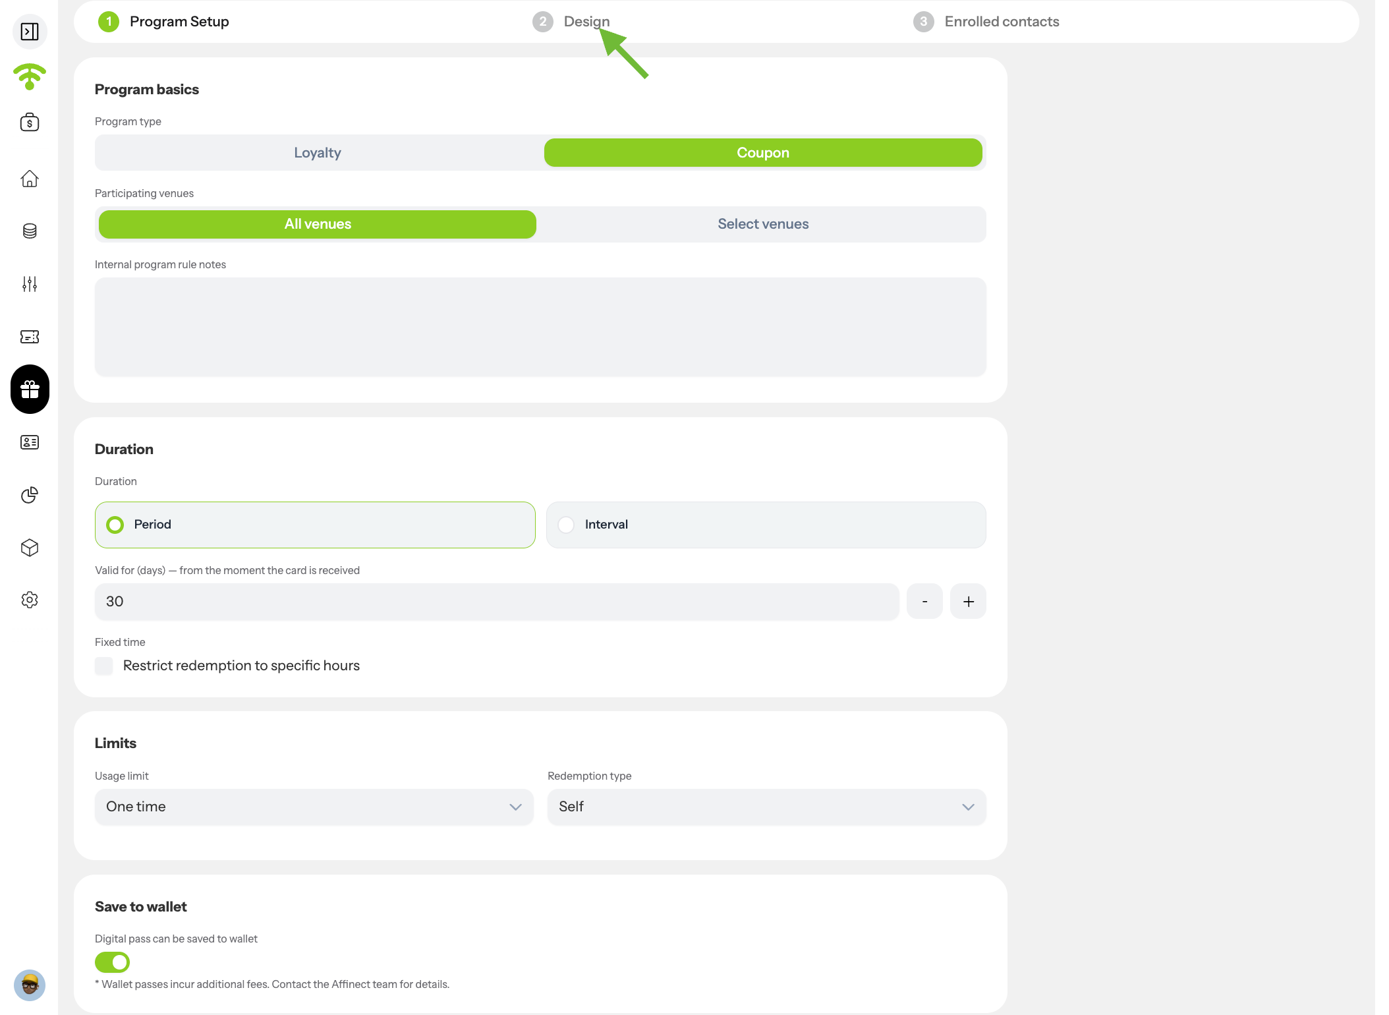Click the Internal program rule notes field

click(x=540, y=327)
